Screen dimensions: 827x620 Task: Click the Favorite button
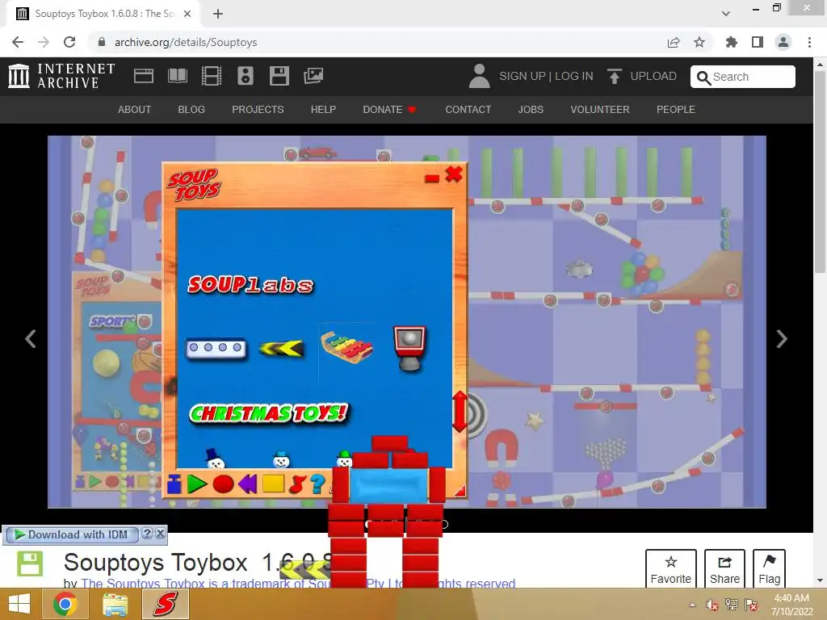tap(670, 569)
